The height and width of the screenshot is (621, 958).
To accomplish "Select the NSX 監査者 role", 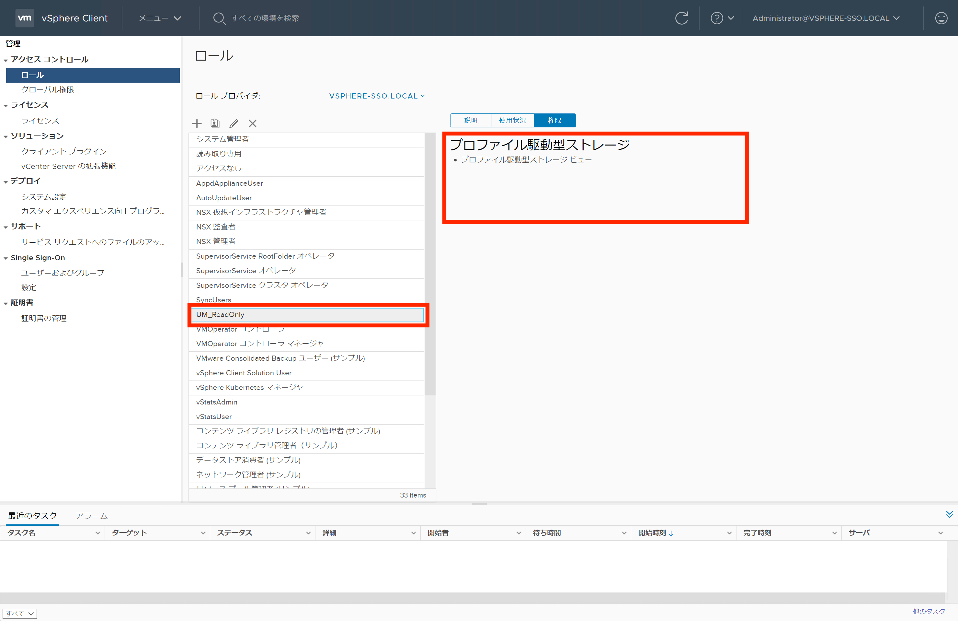I will [x=306, y=227].
